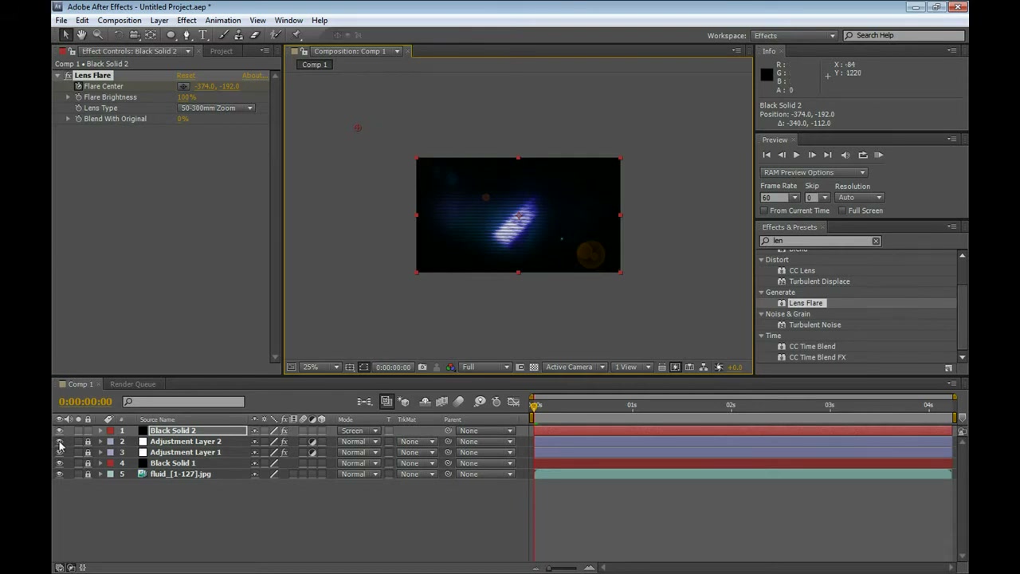Screen dimensions: 1020x574
Task: Open the Composition menu
Action: (119, 20)
